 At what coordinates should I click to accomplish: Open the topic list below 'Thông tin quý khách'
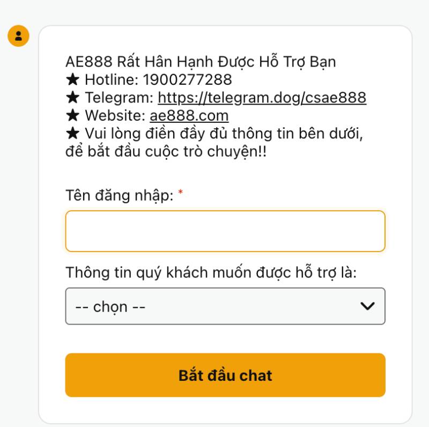[x=225, y=306]
